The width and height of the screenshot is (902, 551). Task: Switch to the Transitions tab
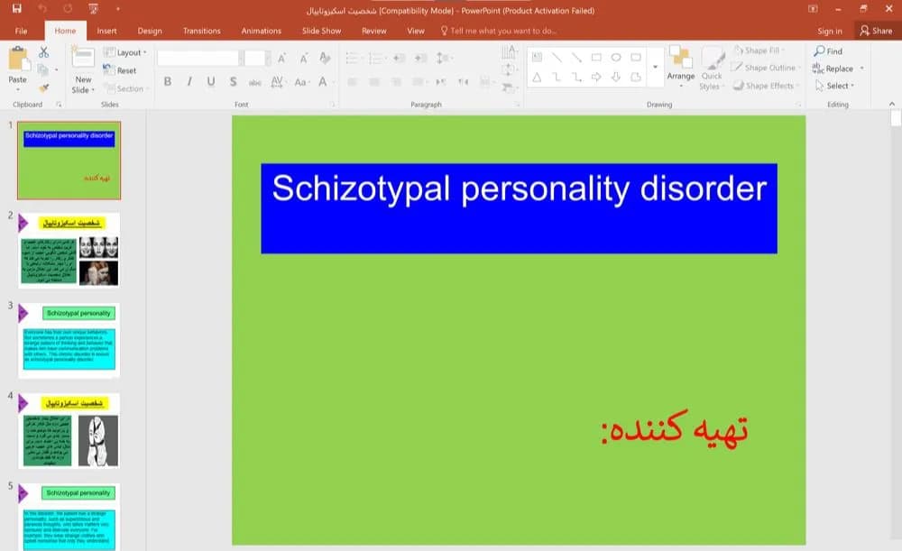[x=201, y=31]
